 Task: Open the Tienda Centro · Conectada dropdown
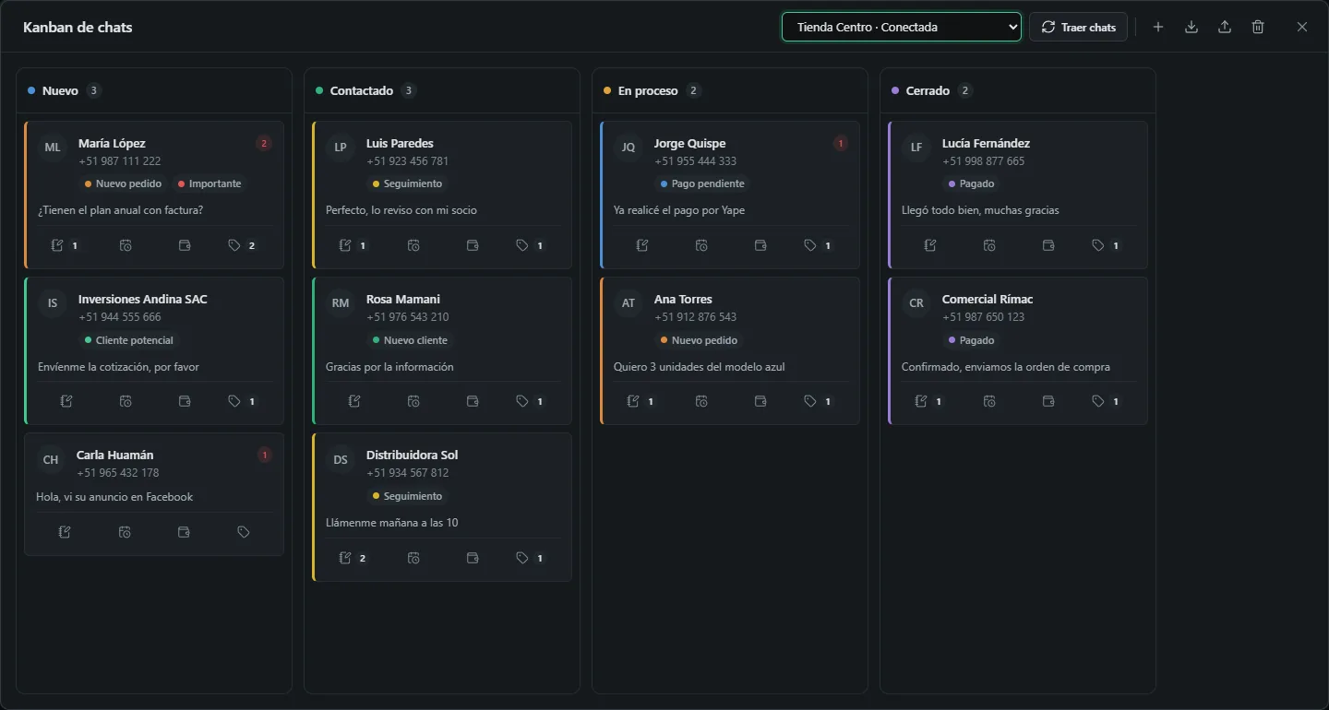pos(902,27)
